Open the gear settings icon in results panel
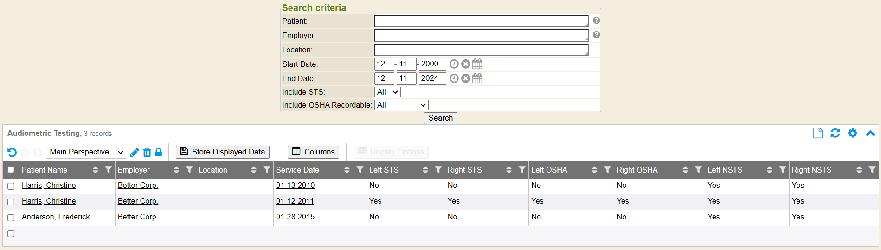 point(852,133)
